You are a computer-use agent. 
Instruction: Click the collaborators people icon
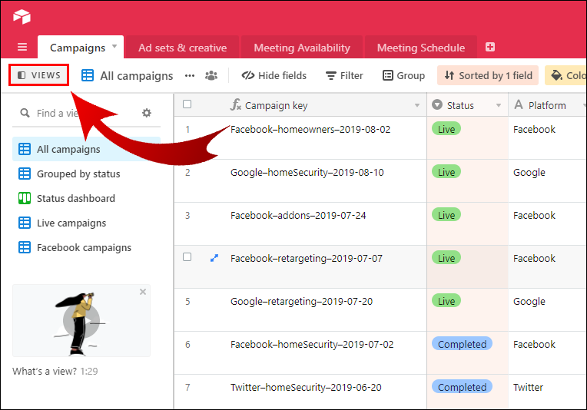(x=211, y=75)
